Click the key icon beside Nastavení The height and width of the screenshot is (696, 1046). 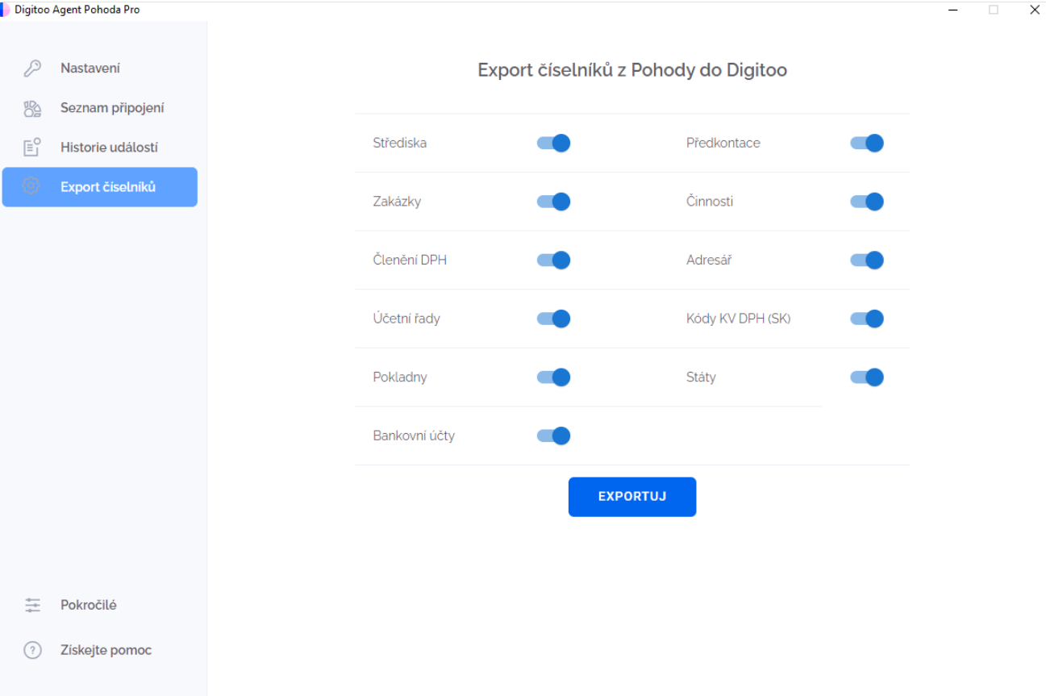coord(32,69)
